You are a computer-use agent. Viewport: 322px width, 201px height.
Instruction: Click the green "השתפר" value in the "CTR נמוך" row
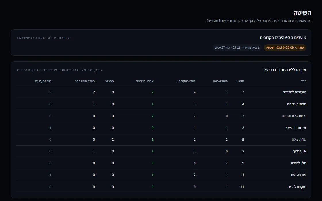[152, 151]
